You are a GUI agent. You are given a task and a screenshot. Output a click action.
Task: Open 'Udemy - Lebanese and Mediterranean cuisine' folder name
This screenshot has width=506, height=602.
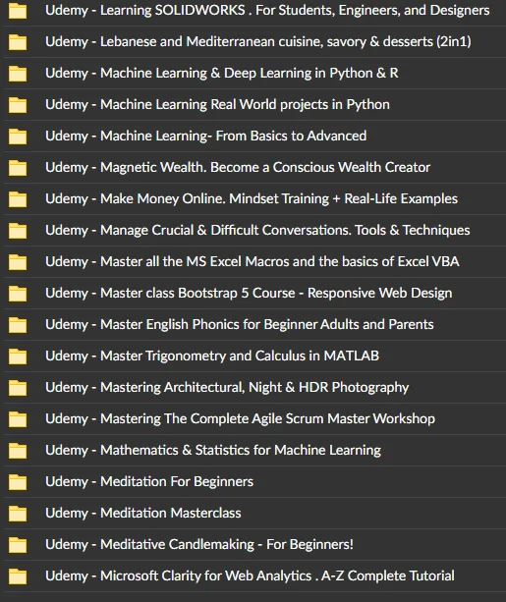click(258, 41)
